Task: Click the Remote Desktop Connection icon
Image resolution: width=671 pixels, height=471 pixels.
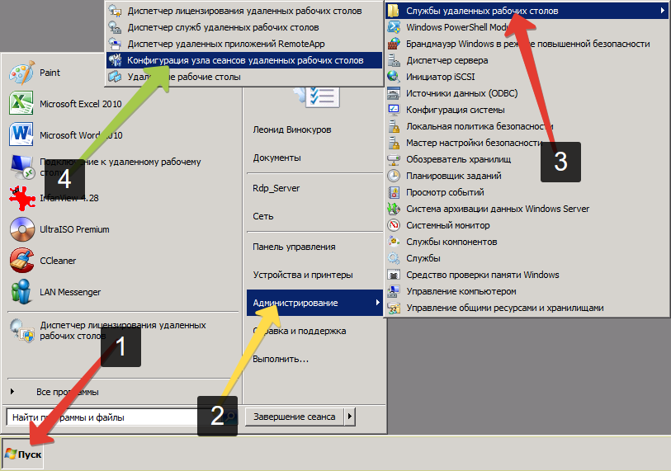Action: (22, 167)
